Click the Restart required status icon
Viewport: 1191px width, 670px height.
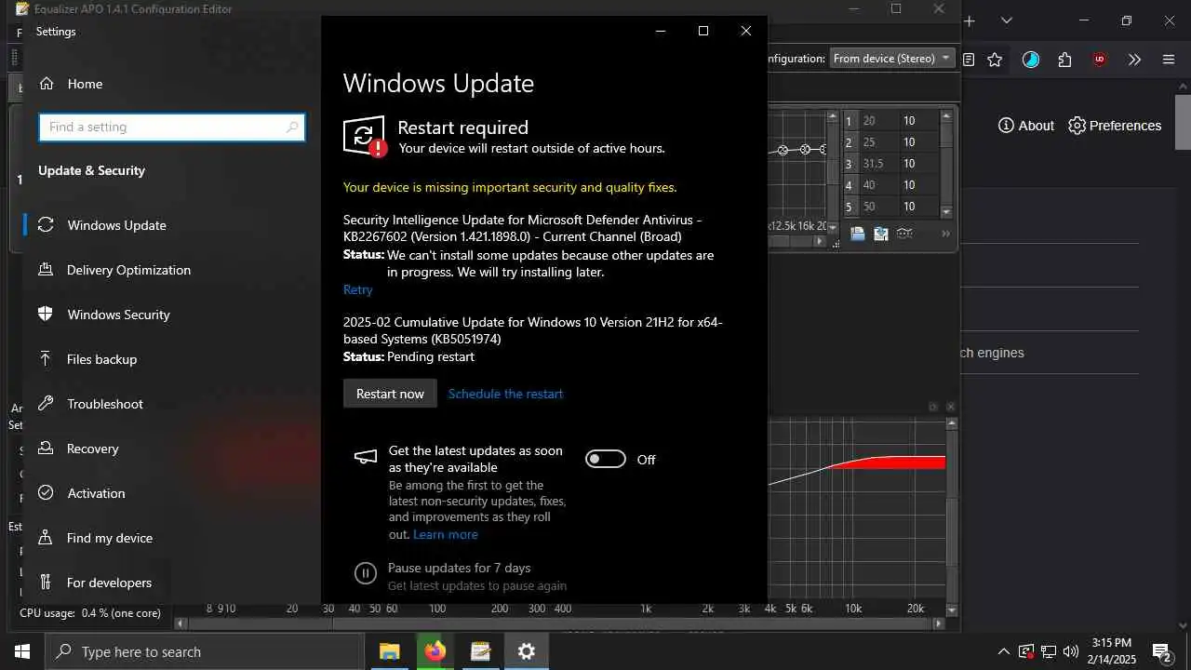coord(365,136)
